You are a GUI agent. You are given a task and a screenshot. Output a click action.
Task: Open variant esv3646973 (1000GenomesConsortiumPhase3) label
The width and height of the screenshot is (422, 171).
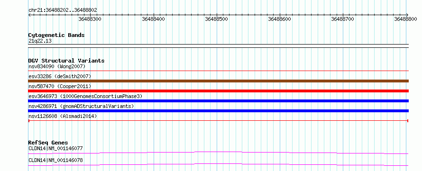[x=85, y=96]
